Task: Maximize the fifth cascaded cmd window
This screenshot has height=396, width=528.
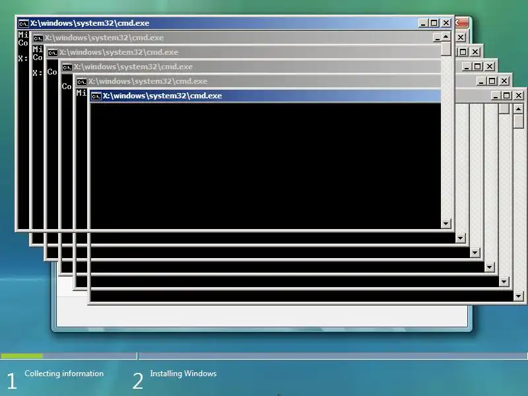Action: pyautogui.click(x=492, y=81)
